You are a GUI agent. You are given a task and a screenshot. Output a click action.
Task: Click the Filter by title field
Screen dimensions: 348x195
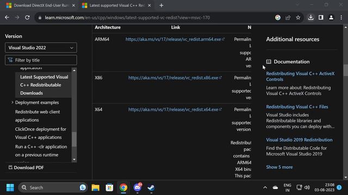41,60
